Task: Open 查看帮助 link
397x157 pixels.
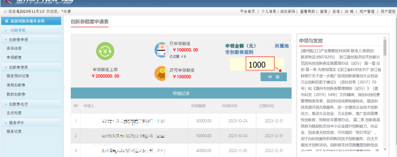Action: tap(307, 11)
